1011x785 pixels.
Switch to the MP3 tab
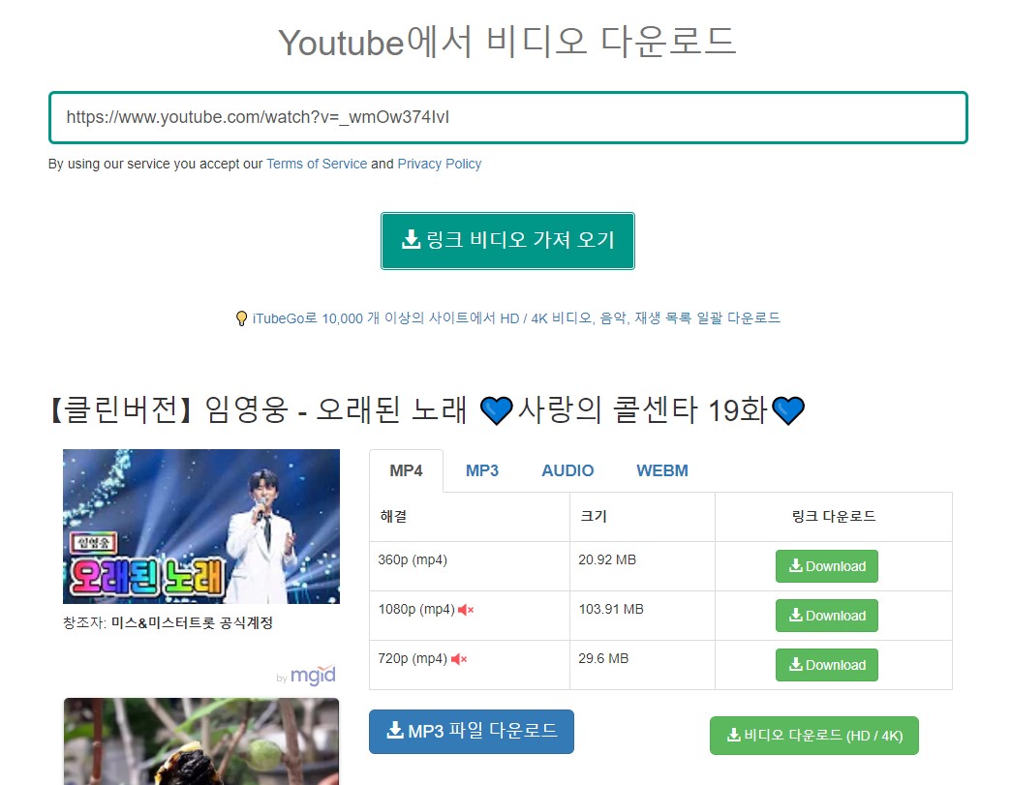point(481,470)
